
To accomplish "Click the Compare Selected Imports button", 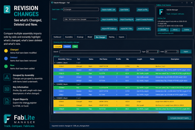I will point(179,118).
